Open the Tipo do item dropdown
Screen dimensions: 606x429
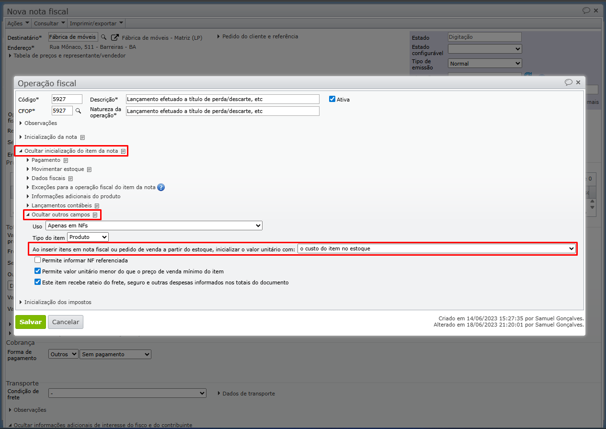(x=88, y=237)
